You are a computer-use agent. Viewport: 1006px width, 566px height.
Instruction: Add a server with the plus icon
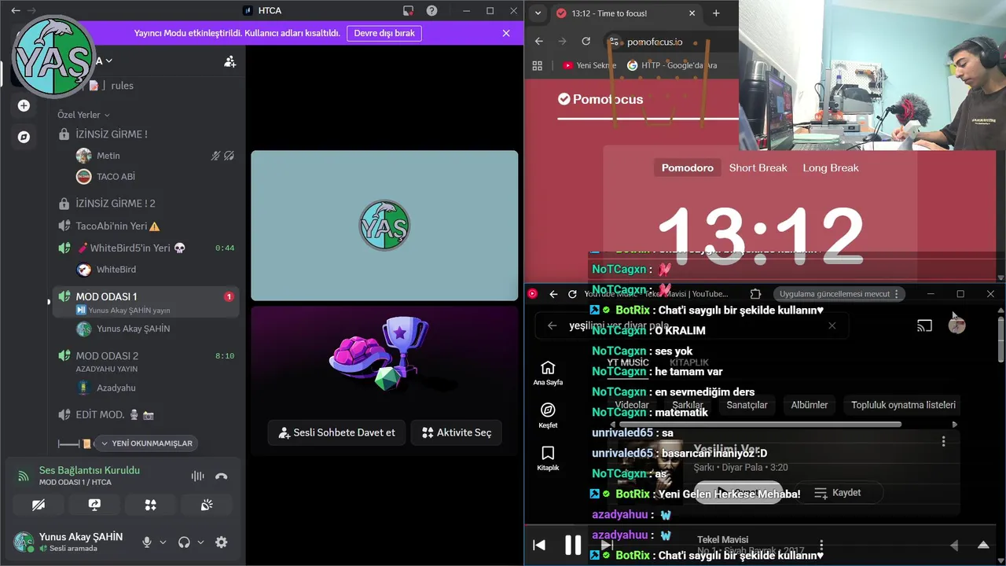pyautogui.click(x=24, y=105)
